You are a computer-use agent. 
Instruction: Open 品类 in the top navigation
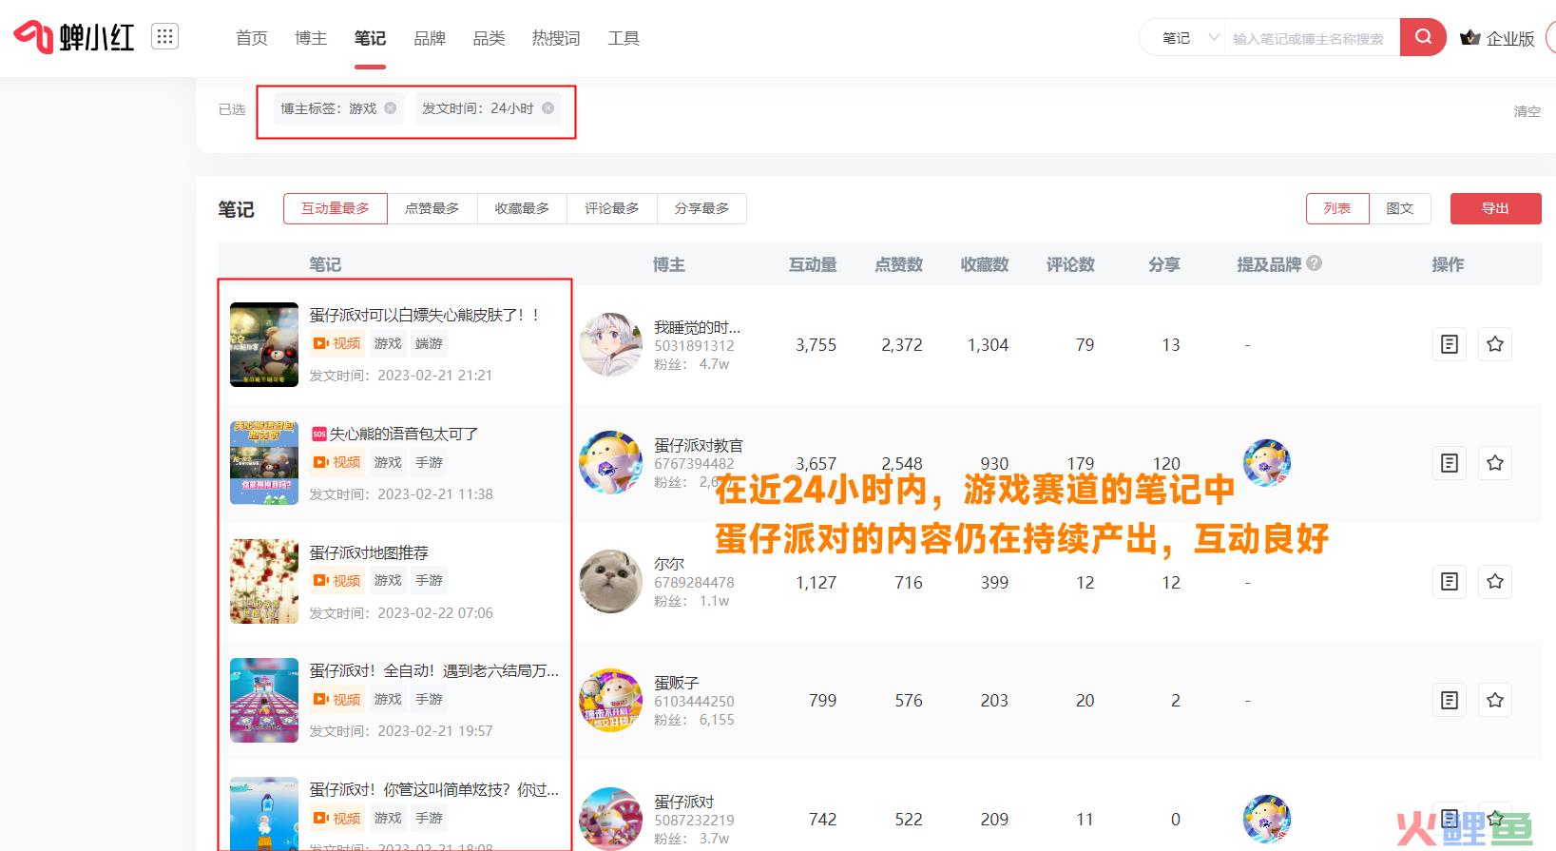pyautogui.click(x=489, y=38)
